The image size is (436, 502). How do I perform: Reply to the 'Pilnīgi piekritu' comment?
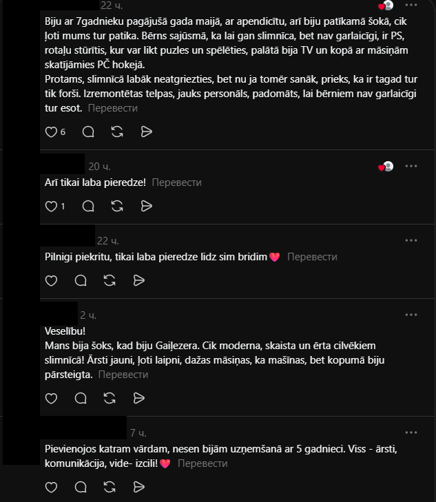tap(81, 280)
